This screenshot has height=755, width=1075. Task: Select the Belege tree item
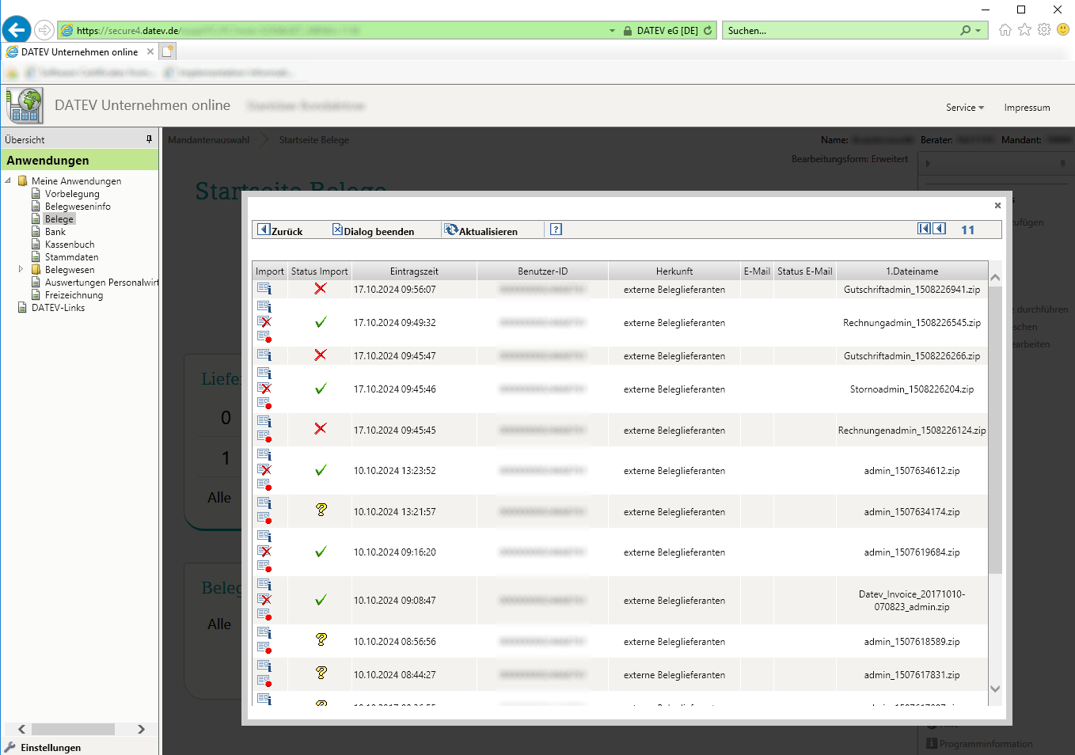[59, 219]
